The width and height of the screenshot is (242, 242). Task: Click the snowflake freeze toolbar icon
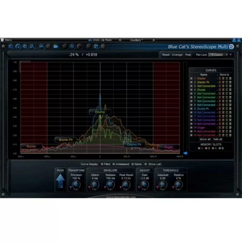click(x=103, y=47)
